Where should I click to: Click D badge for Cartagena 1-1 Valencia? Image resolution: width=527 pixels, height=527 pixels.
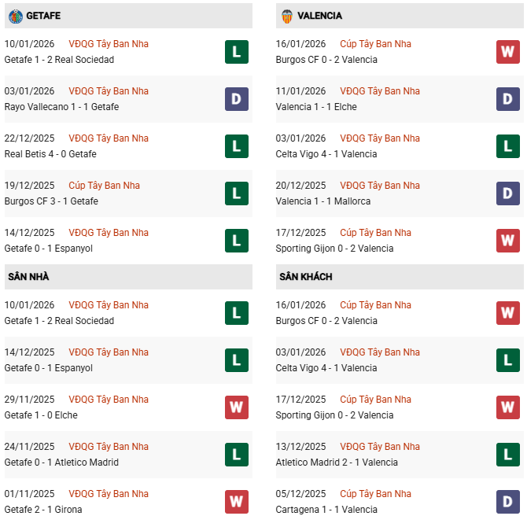507,502
